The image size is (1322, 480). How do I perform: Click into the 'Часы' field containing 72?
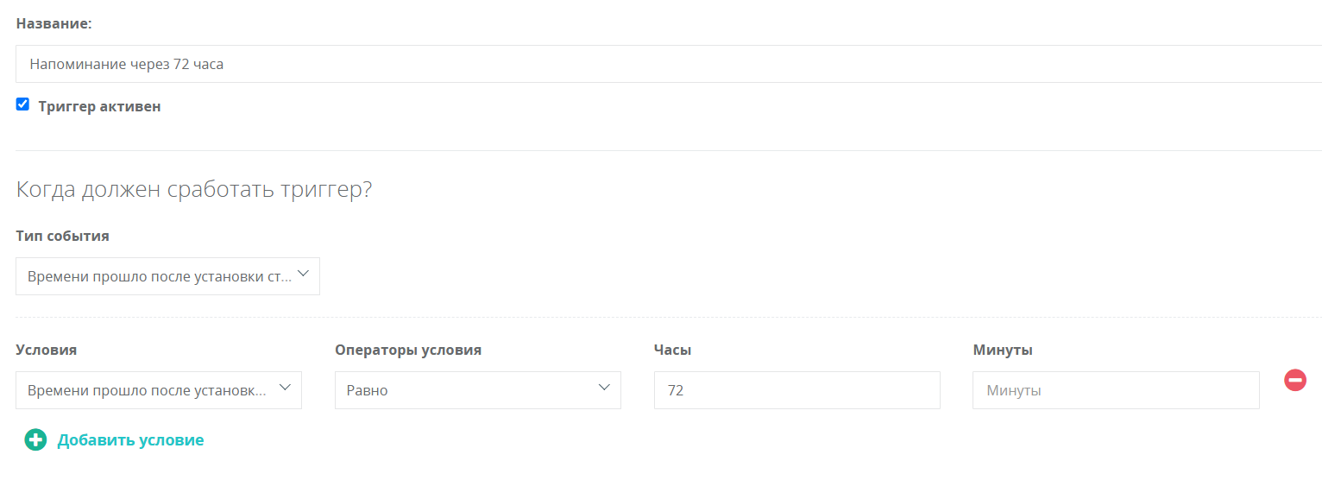(797, 390)
